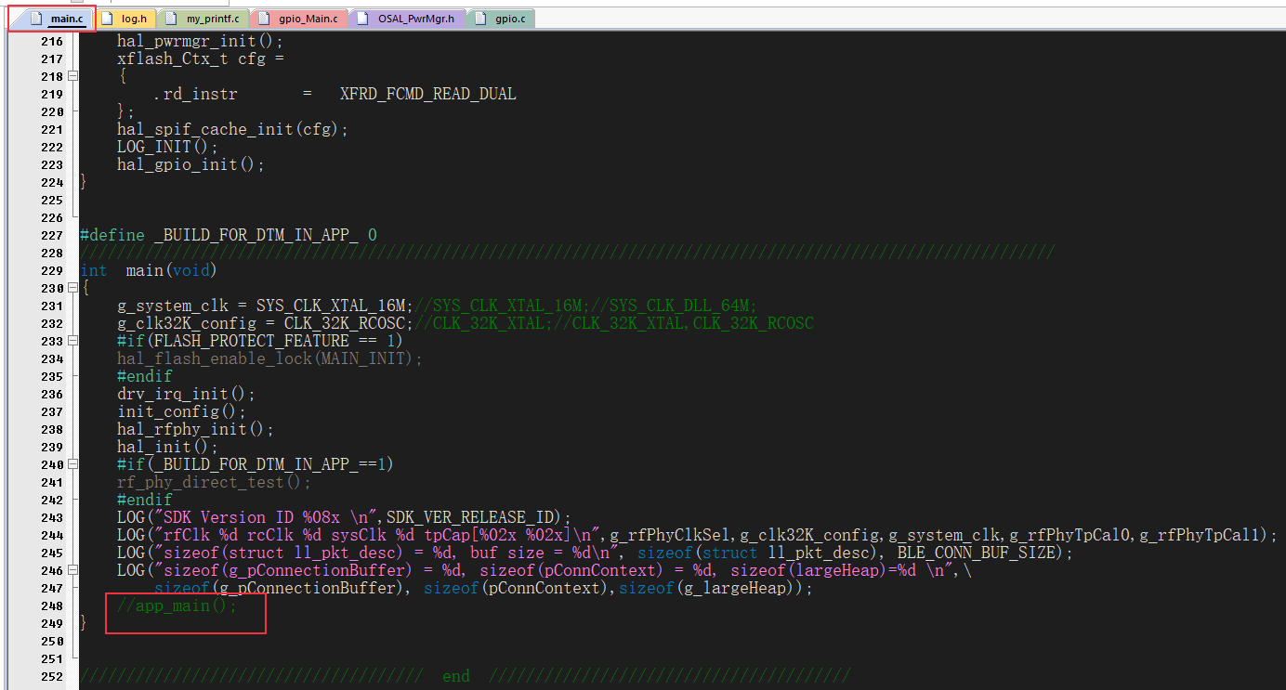Click the #endif on line 242

[144, 500]
